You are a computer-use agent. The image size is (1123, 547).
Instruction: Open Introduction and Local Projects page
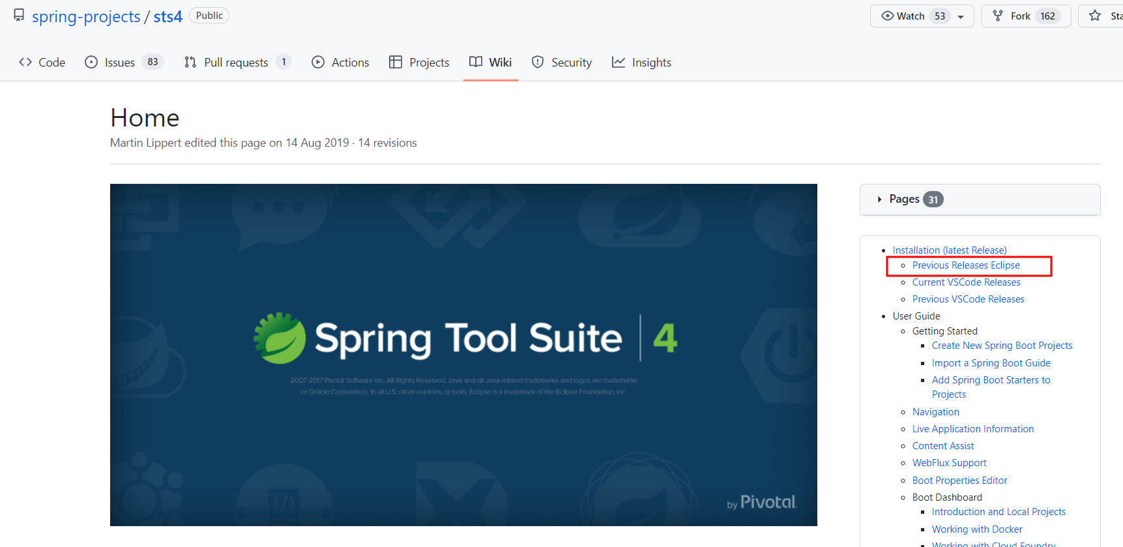click(999, 512)
